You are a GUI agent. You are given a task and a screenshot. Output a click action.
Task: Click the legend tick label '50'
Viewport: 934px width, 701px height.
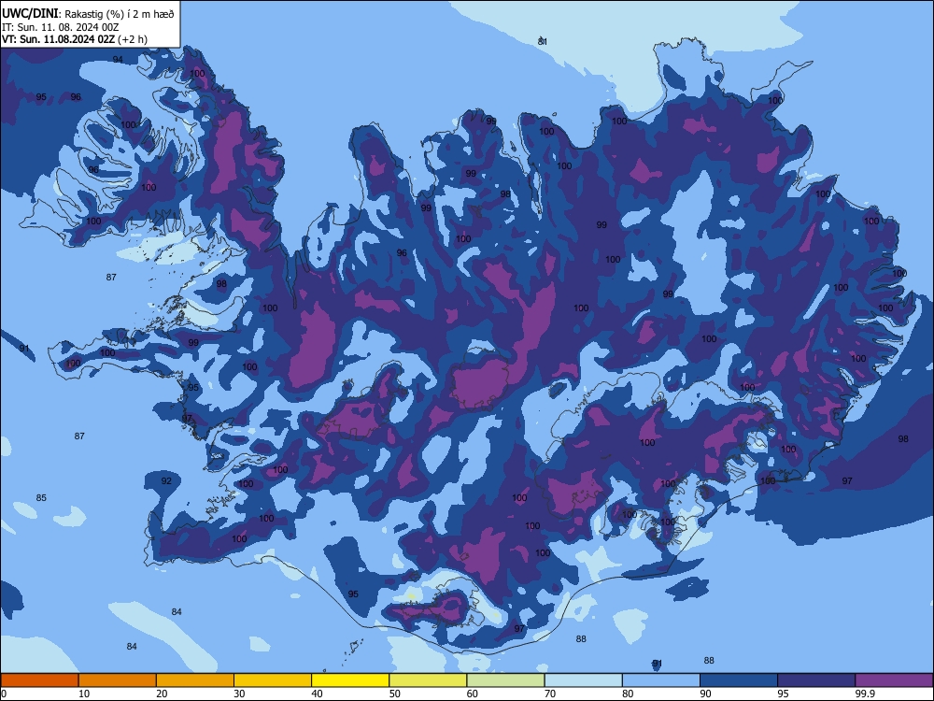[x=395, y=694]
